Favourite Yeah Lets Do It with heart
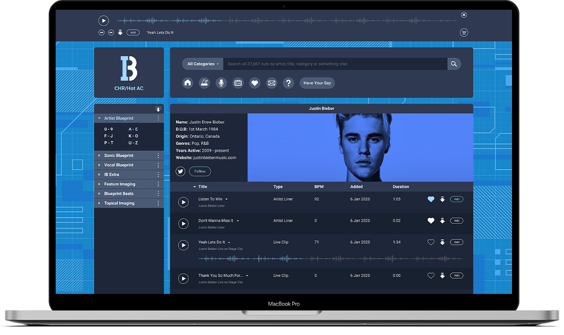Viewport: 564px width, 335px height. 431,242
